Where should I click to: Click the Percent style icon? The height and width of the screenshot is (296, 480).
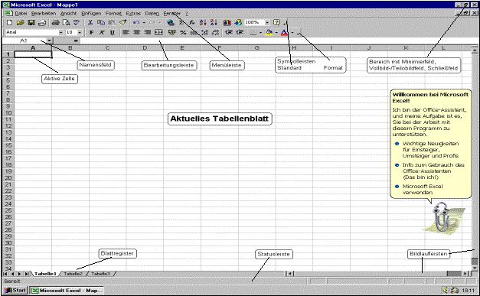[x=183, y=32]
